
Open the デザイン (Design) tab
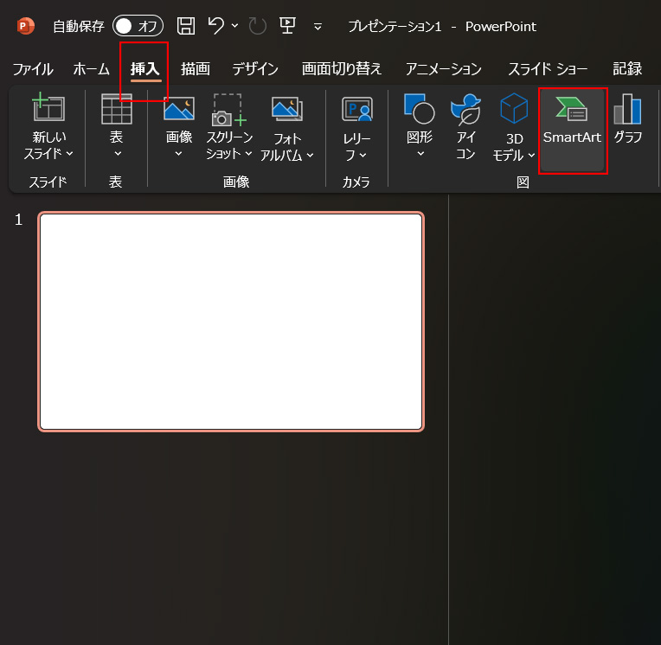coord(255,68)
